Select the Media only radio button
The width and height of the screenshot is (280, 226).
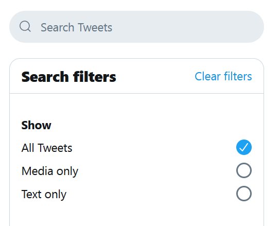tap(244, 170)
